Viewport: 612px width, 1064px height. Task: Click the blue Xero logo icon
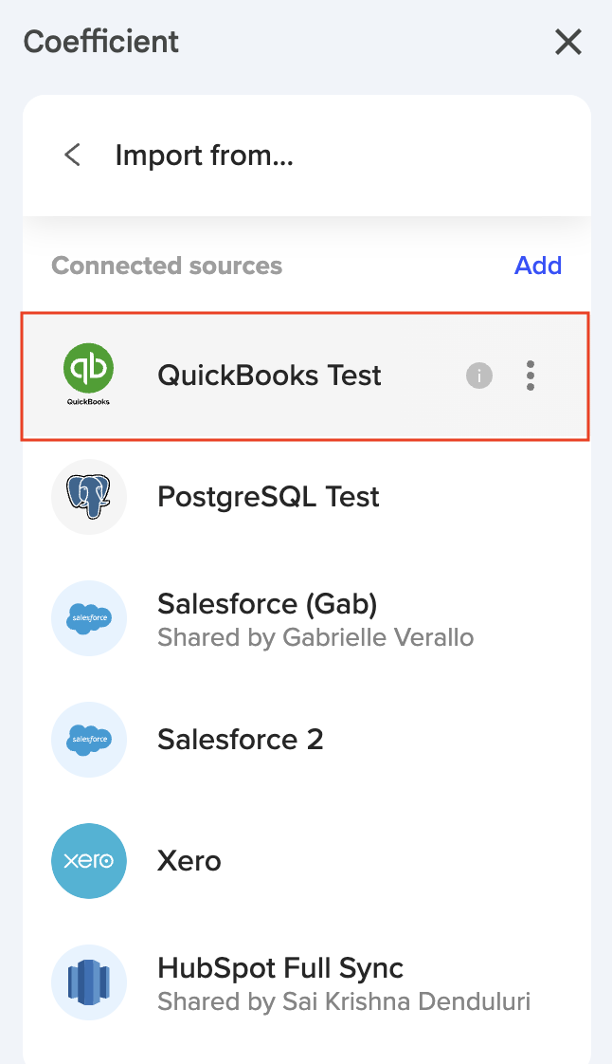pyautogui.click(x=88, y=861)
